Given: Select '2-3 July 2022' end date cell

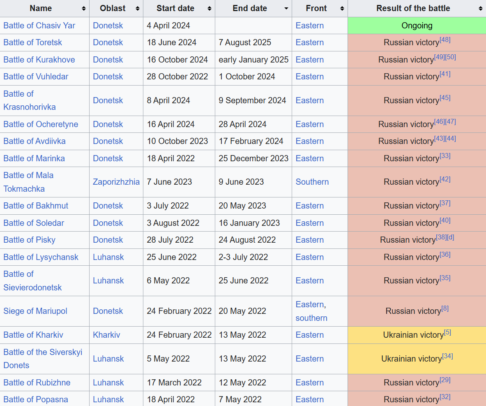Looking at the screenshot, I should pos(253,257).
